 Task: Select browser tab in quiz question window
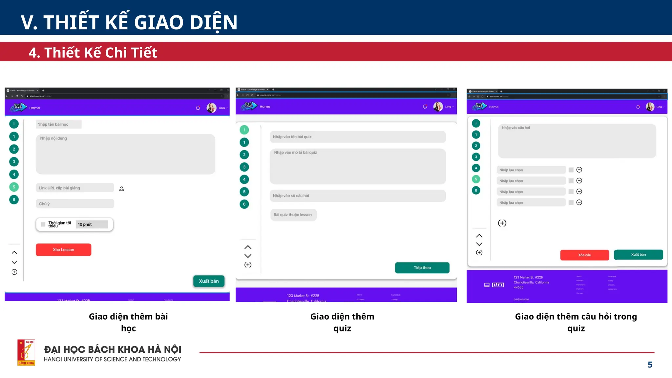pyautogui.click(x=483, y=92)
